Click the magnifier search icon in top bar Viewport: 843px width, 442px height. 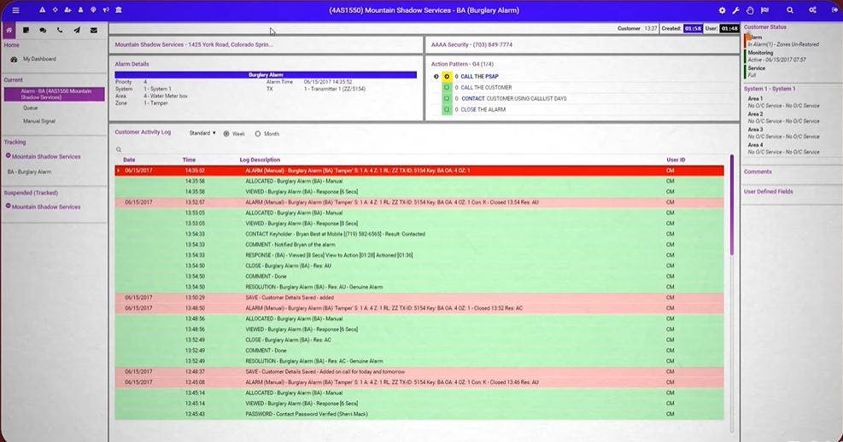click(790, 10)
